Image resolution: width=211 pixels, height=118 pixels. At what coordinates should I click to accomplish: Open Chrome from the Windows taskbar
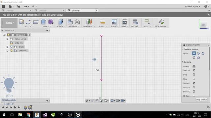(28, 115)
